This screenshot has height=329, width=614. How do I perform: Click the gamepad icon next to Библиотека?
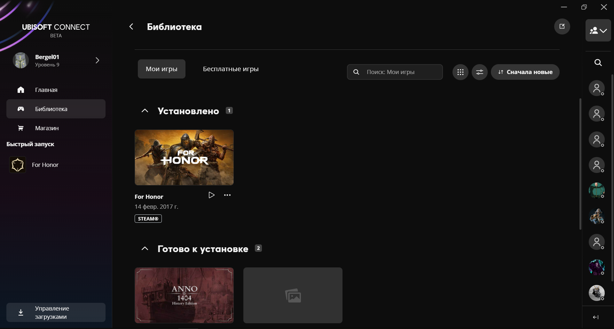click(x=21, y=109)
